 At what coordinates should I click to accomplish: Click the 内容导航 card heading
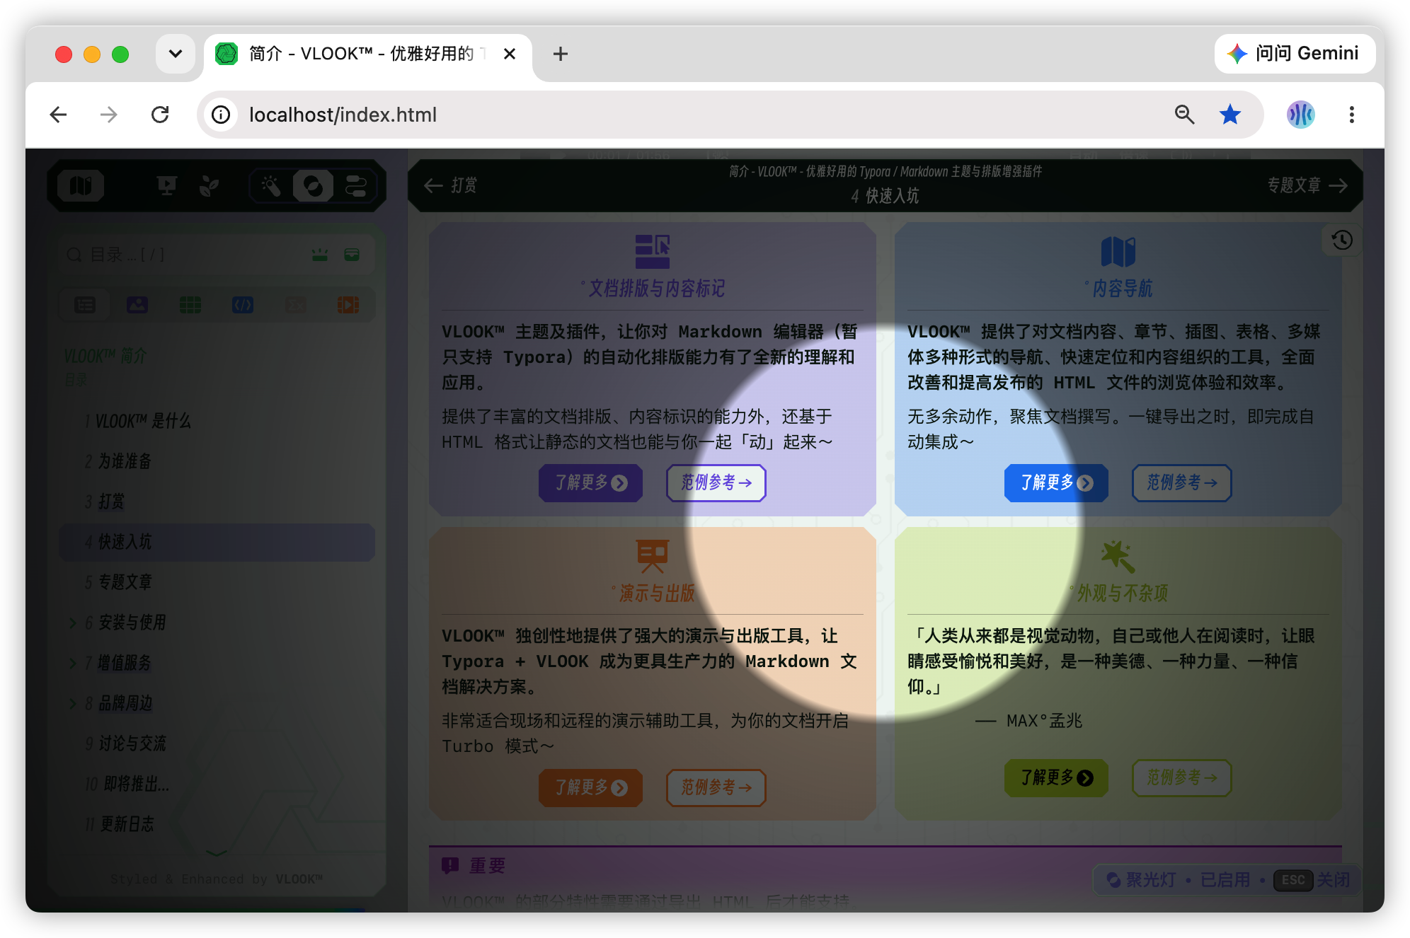tap(1123, 289)
